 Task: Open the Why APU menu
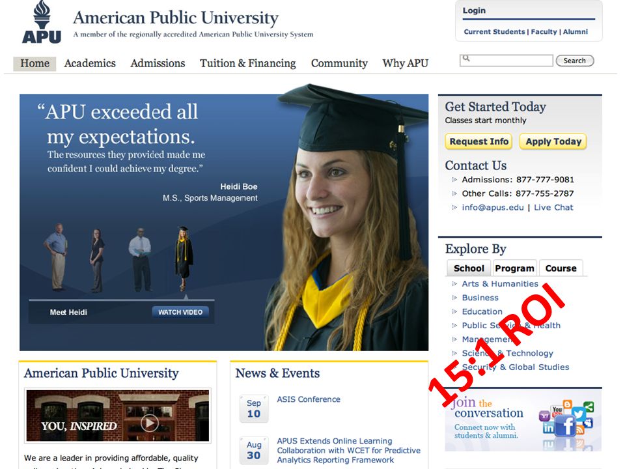(405, 63)
